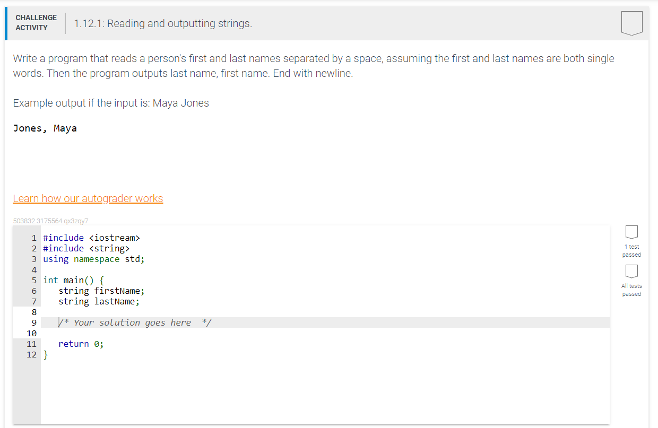Click the "CHALLENGE ACTIVITY" label

pos(36,22)
